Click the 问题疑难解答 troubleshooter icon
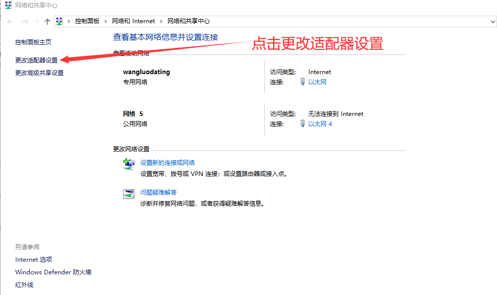The image size is (497, 295). [x=129, y=194]
